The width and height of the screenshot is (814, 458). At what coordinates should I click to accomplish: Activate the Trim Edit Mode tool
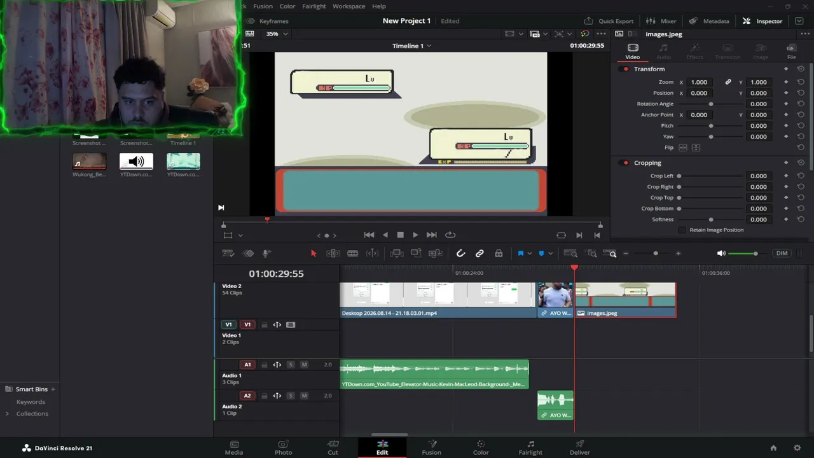(x=333, y=253)
